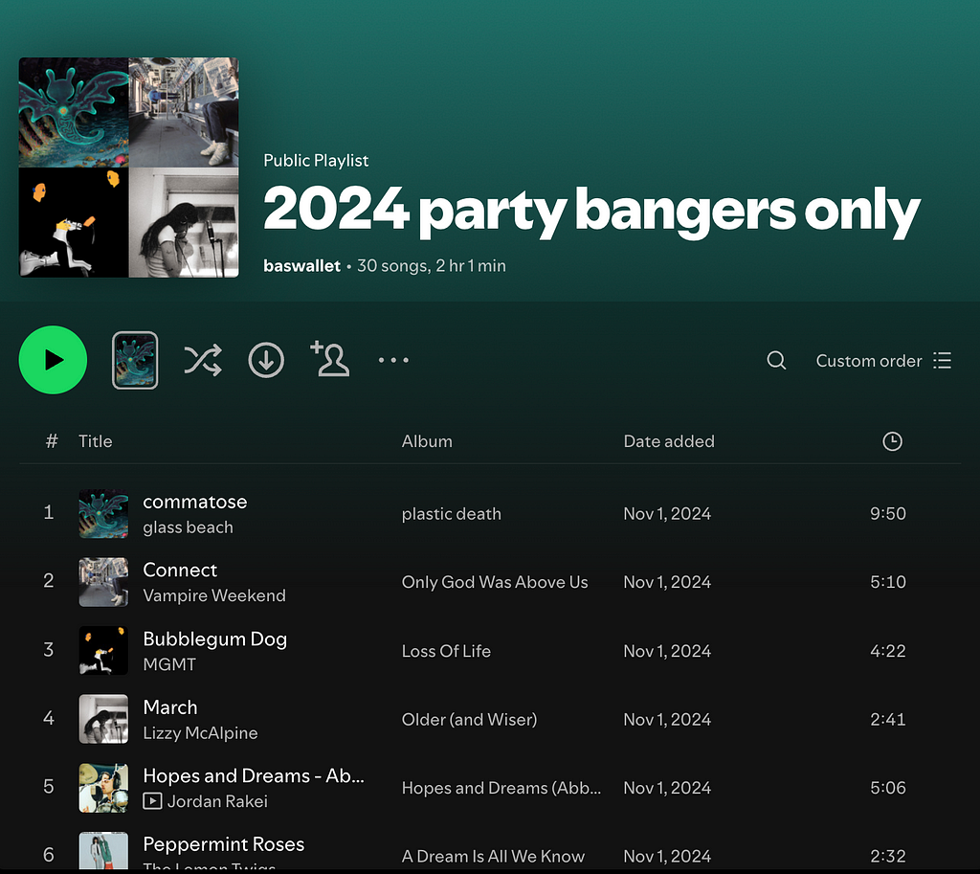This screenshot has height=874, width=980.
Task: Open the Hopes and Dreams (Abb... album link
Action: pyautogui.click(x=501, y=788)
